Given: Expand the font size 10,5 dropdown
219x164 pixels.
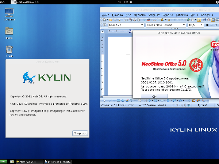Looking at the screenshot, I should click(x=202, y=25).
